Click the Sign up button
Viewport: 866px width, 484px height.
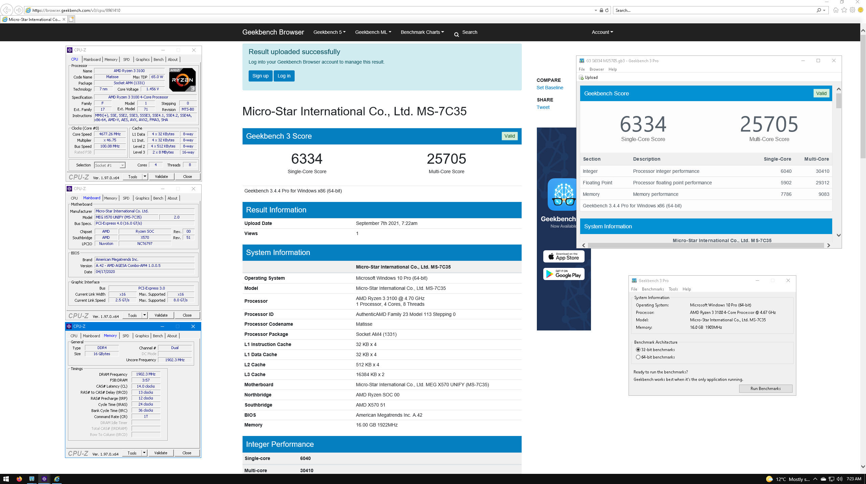[260, 76]
